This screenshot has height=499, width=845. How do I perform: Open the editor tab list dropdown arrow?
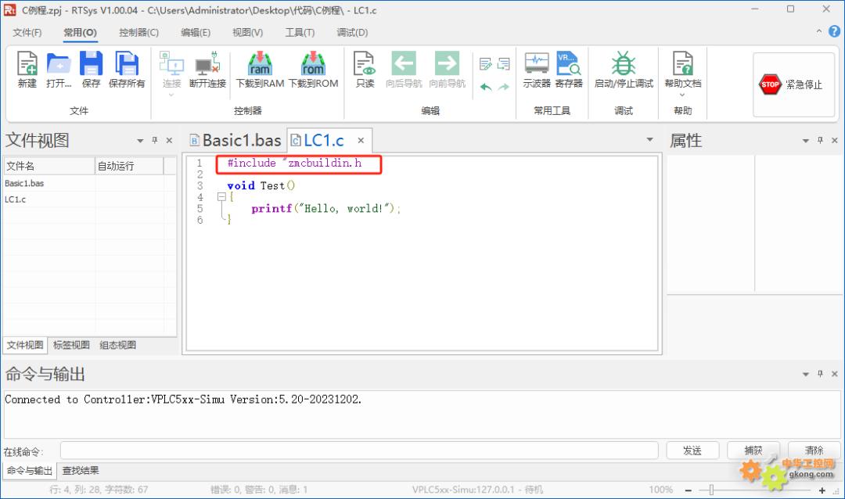point(649,140)
